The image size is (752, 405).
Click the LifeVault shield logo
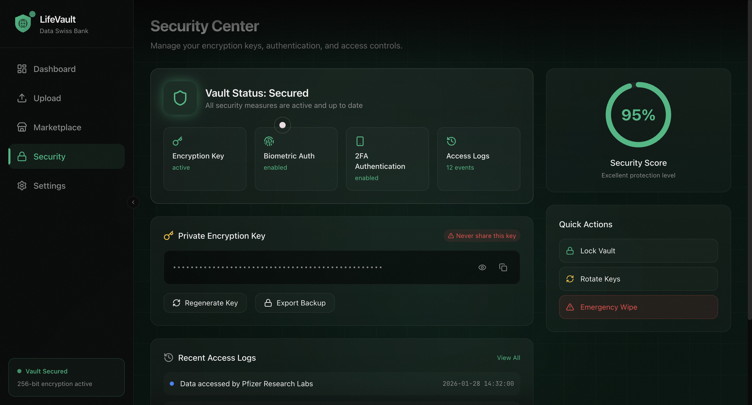pos(23,23)
